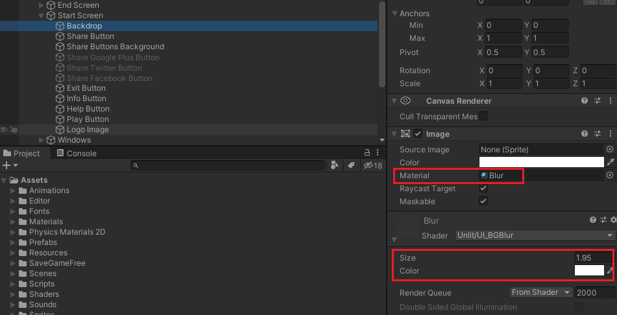The height and width of the screenshot is (315, 617).
Task: Select the SaveGameFree folder
Action: tap(57, 263)
